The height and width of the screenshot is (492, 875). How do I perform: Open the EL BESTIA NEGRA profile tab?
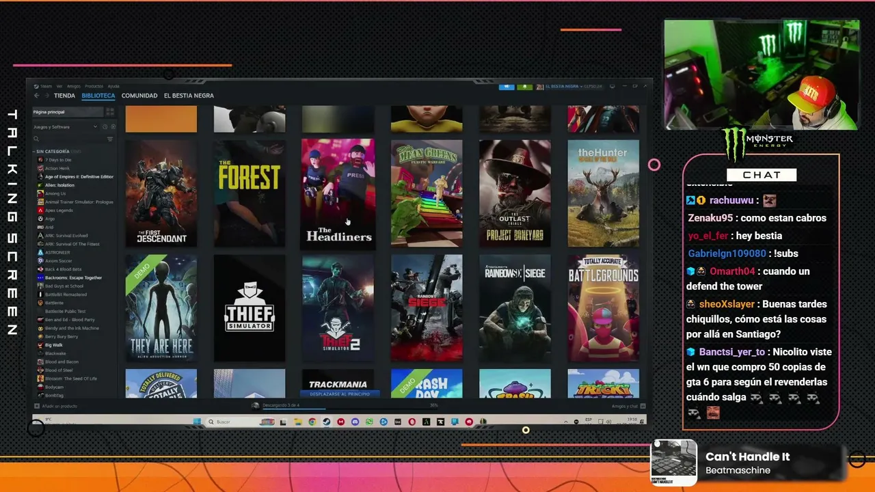click(x=189, y=96)
